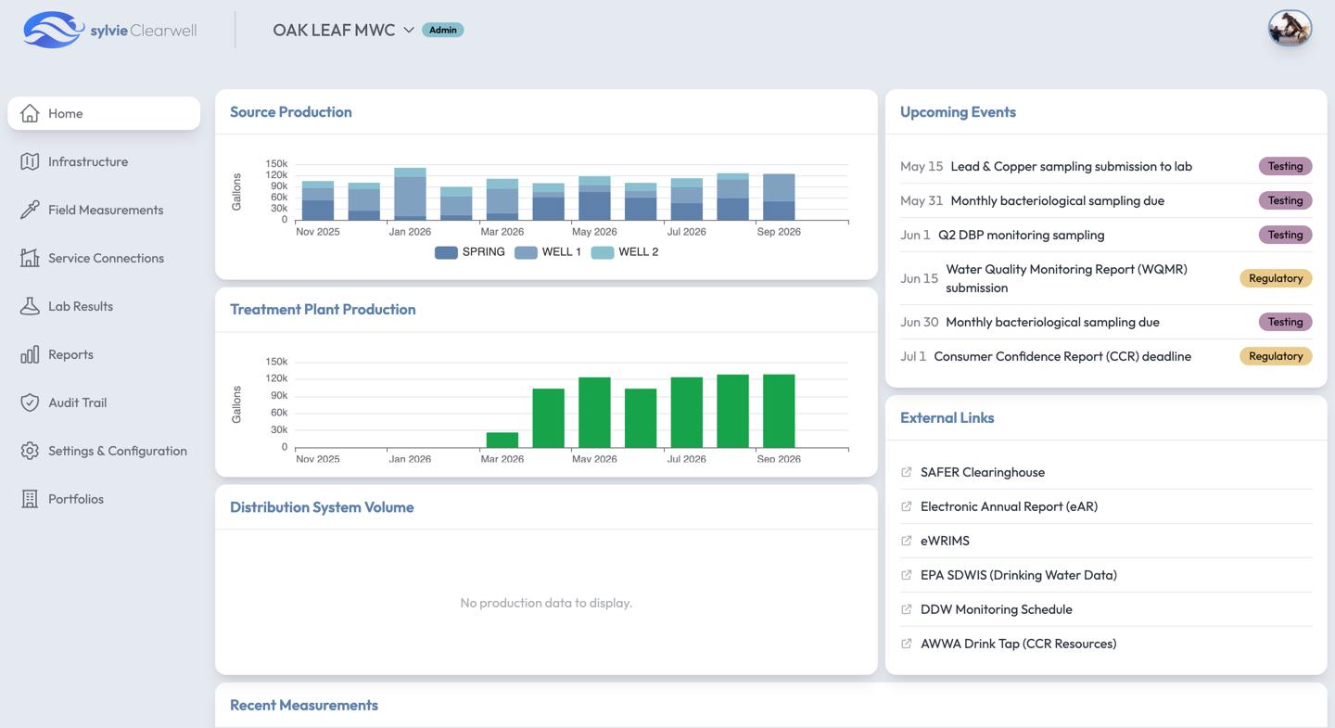Viewport: 1335px width, 728px height.
Task: Click the Sep 2026 green treatment plant bar
Action: pos(779,411)
